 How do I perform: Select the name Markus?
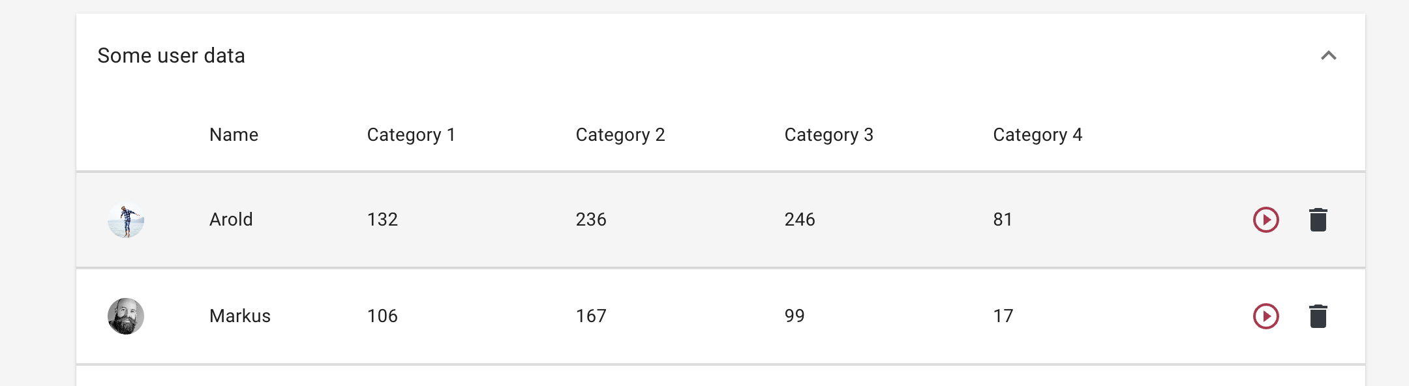(240, 316)
